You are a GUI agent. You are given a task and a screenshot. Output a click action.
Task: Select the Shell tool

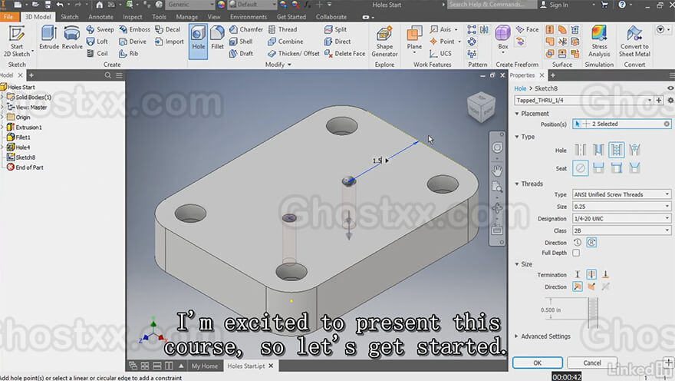coord(241,41)
